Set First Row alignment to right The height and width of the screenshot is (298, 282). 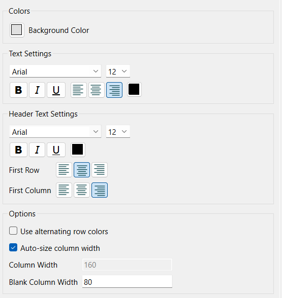pos(100,170)
